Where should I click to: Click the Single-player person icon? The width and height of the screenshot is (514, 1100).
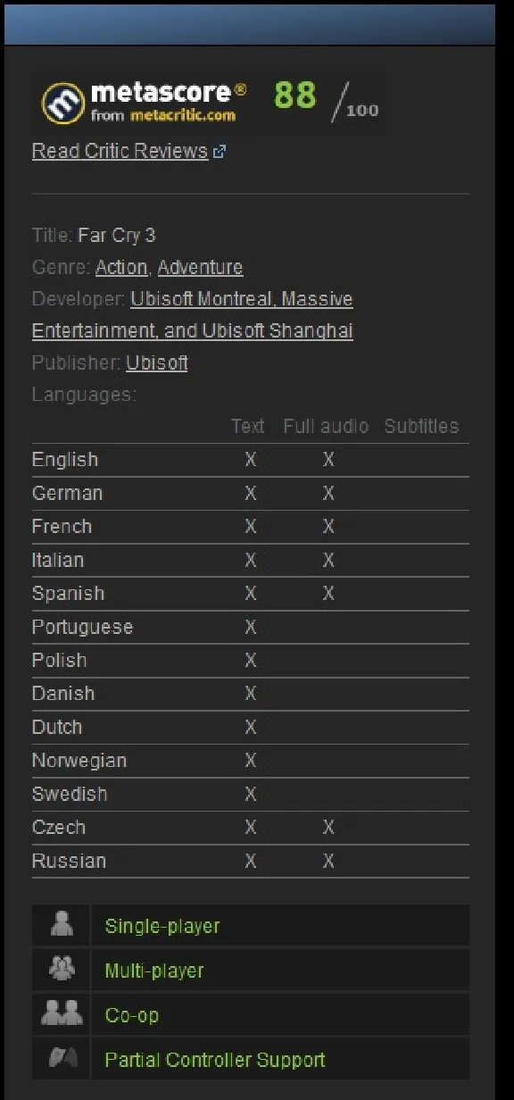(x=62, y=926)
